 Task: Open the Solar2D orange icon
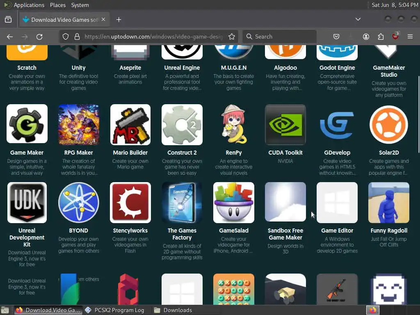(x=389, y=125)
